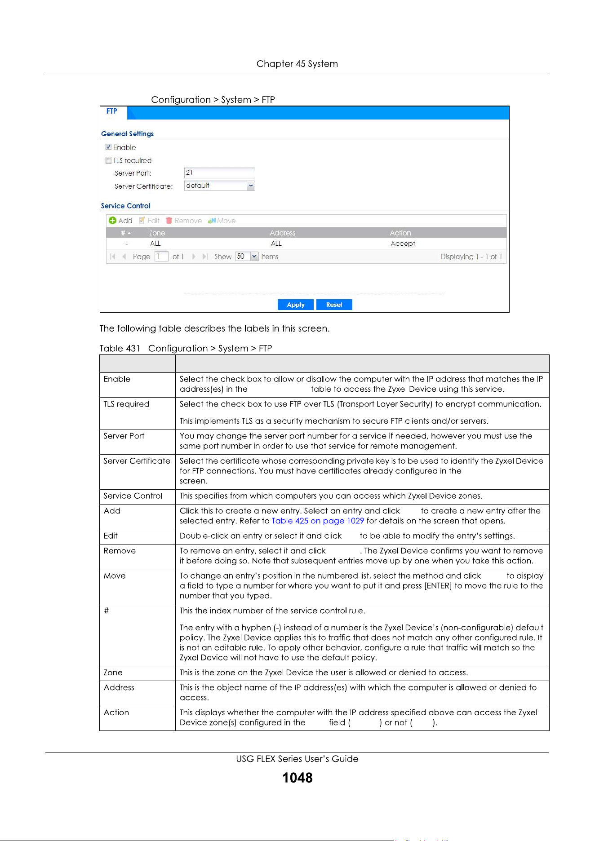Open the Table 425 on page 1029 link
Screen dimensions: 595x841
click(x=318, y=521)
